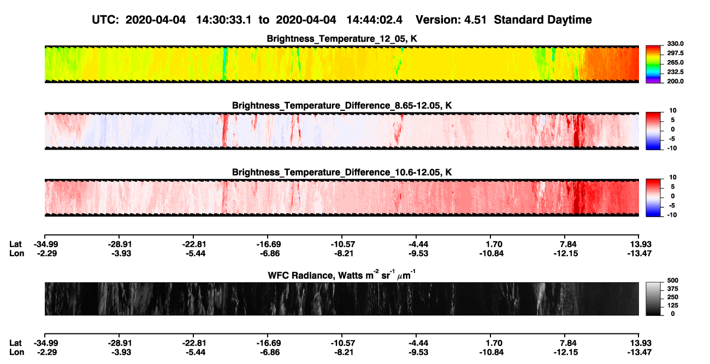Click the 7.84 latitude tick on upper axis

point(568,244)
